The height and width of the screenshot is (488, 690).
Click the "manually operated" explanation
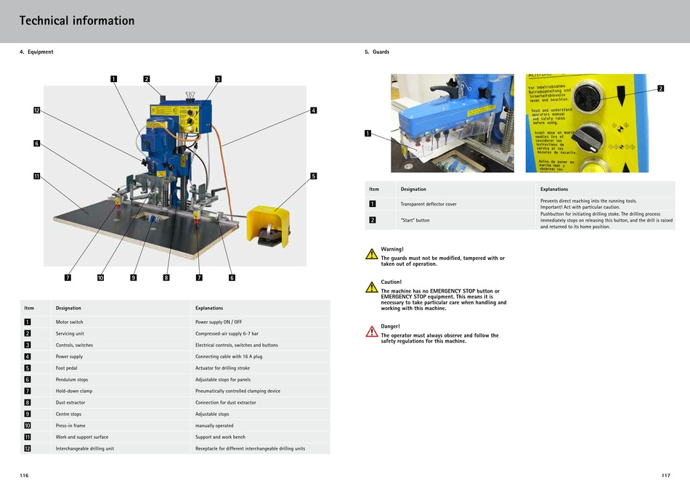pyautogui.click(x=214, y=426)
